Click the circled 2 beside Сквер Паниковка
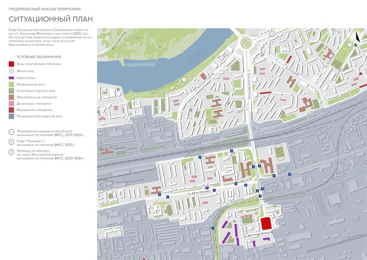The image size is (367, 260). click(11, 142)
